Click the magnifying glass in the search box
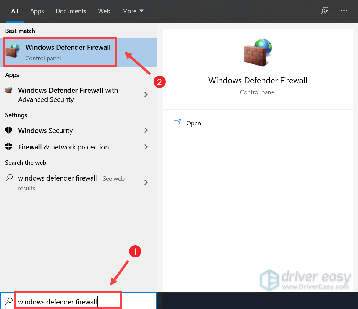Screen dimensions: 358x309 point(8,300)
